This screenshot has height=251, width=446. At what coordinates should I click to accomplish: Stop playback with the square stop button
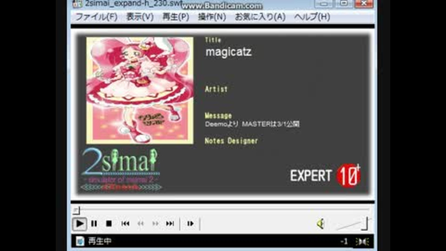pos(109,224)
